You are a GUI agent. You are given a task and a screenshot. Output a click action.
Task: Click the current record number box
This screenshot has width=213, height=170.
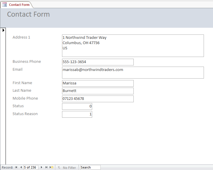[x=31, y=167]
